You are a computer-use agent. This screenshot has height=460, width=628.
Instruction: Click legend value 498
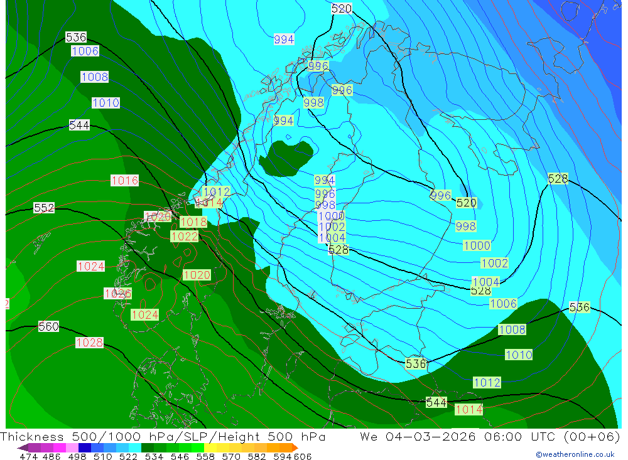77,456
